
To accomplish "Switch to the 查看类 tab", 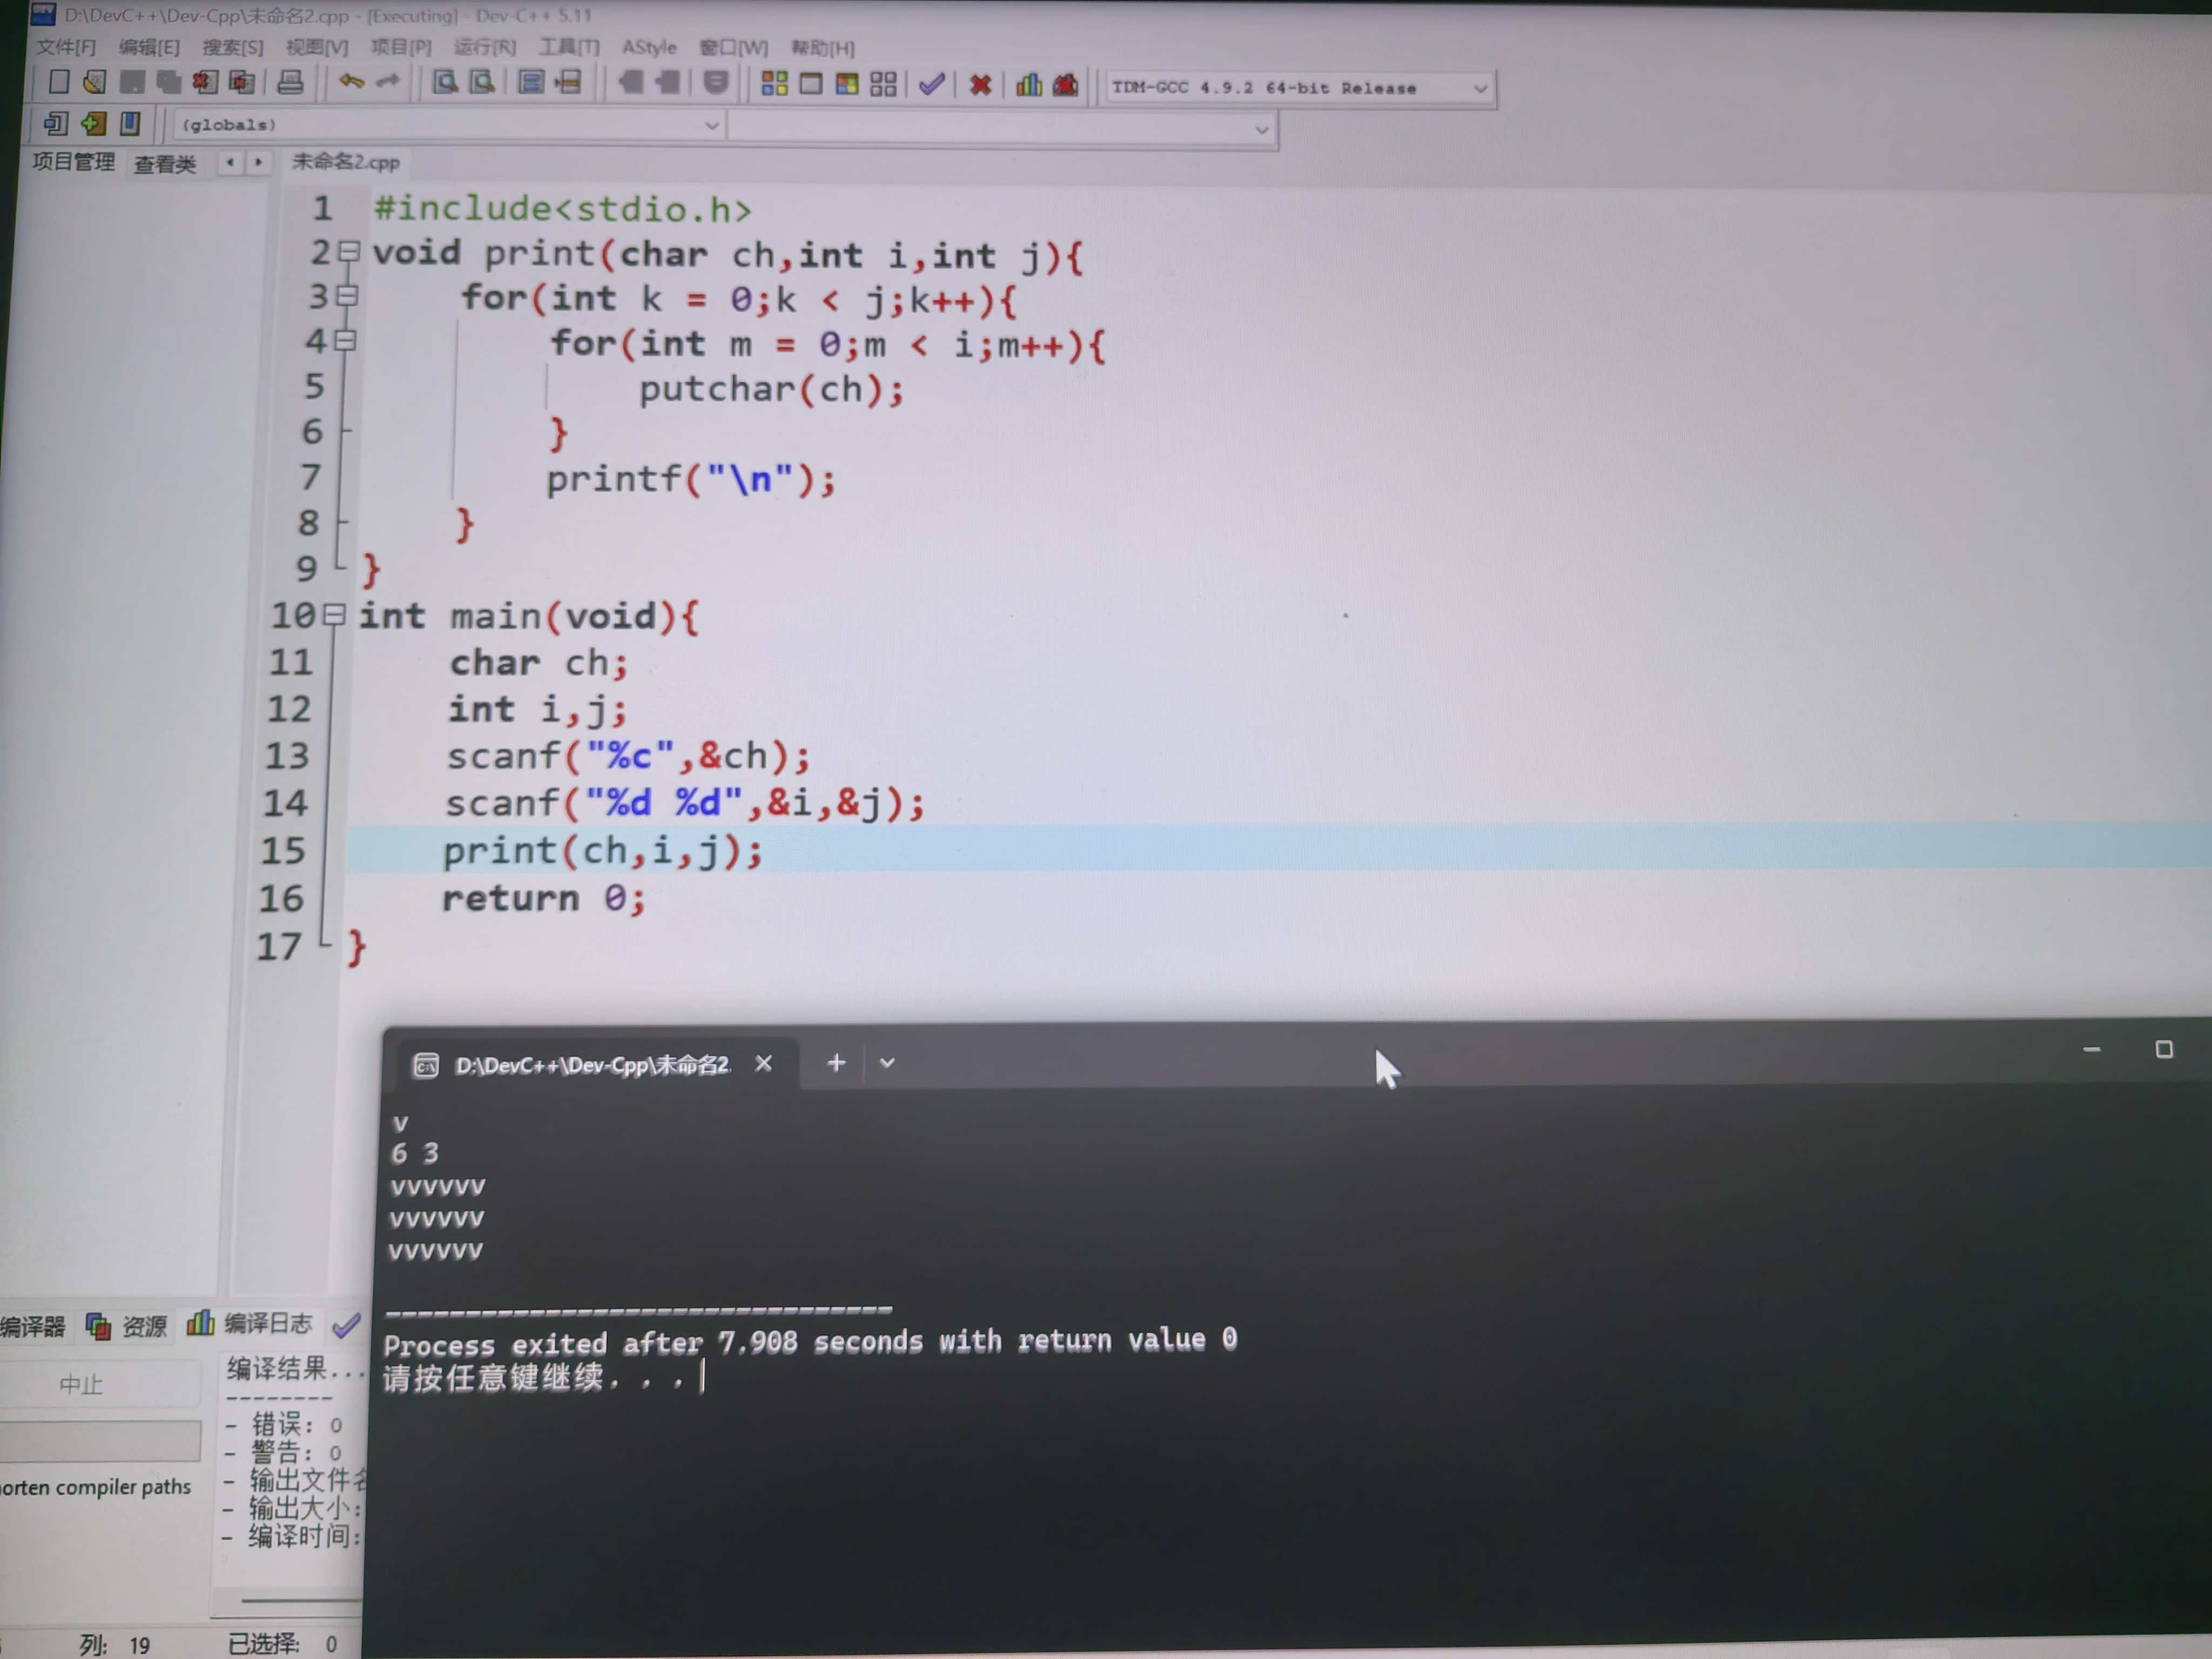I will tap(165, 164).
